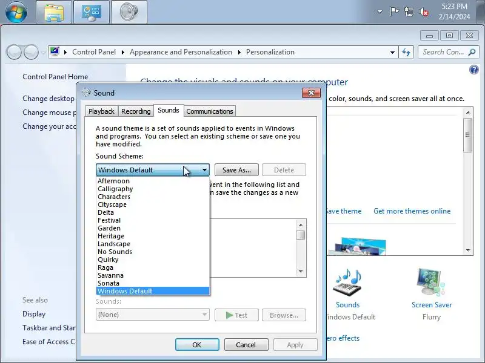This screenshot has height=363, width=485.
Task: Select the Heritage sound scheme
Action: [x=153, y=236]
